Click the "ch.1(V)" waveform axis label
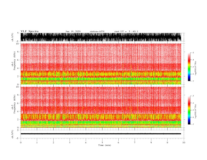This screenshot has height=160, width=207. pyautogui.click(x=13, y=37)
